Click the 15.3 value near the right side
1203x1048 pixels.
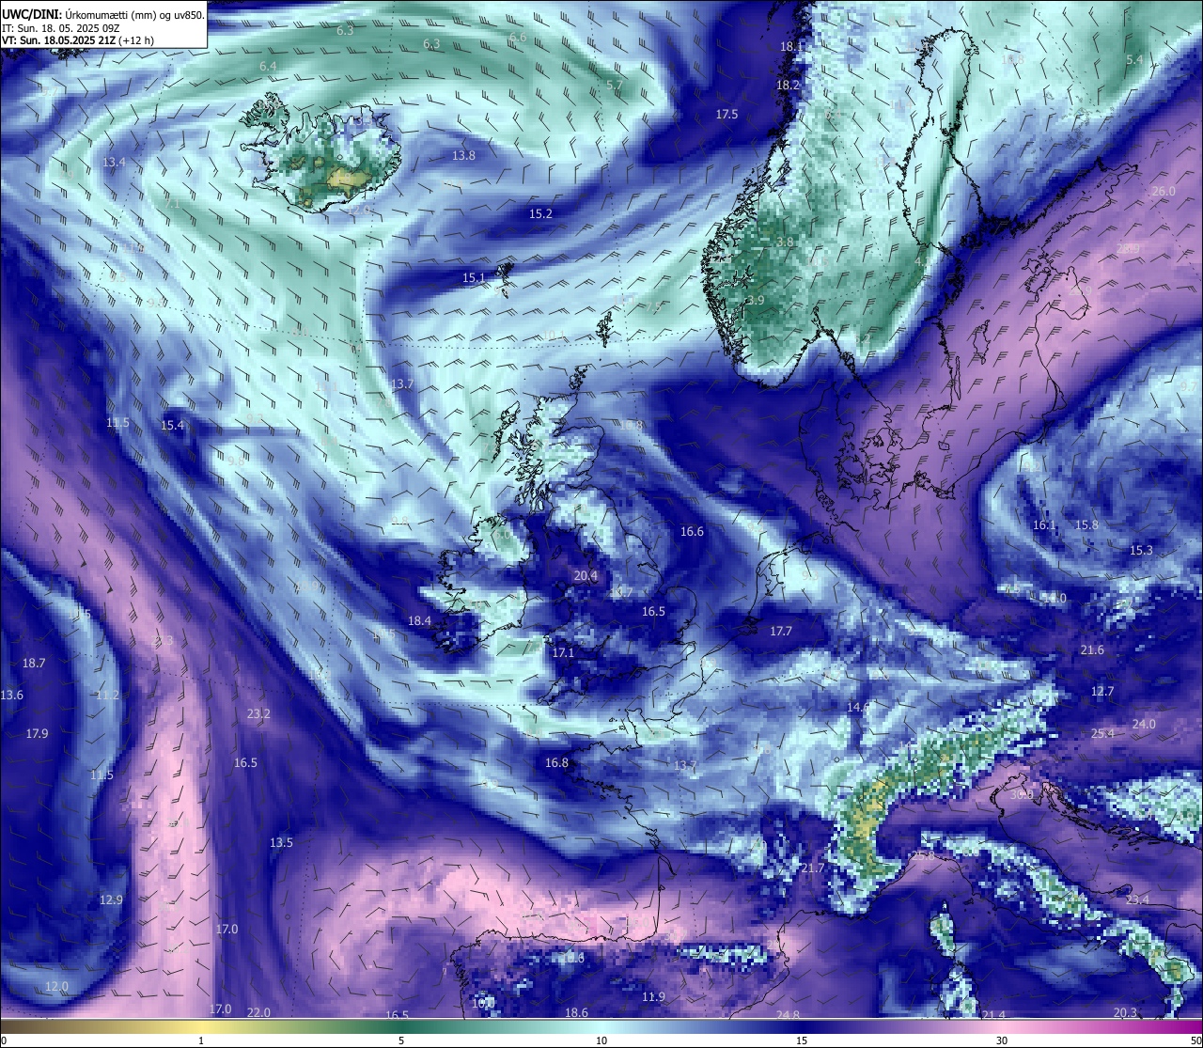tap(1141, 551)
